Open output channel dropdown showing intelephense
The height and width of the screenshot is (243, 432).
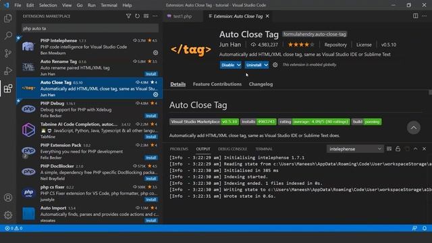pyautogui.click(x=355, y=148)
